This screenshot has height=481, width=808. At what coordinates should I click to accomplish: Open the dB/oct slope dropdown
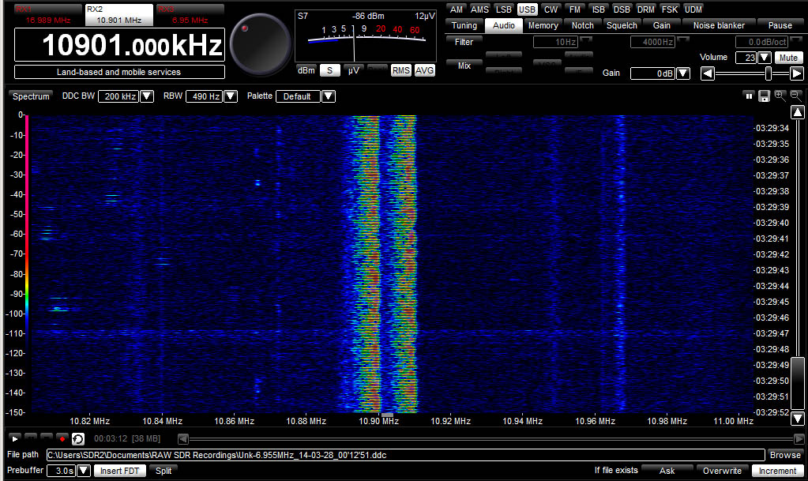pos(795,39)
